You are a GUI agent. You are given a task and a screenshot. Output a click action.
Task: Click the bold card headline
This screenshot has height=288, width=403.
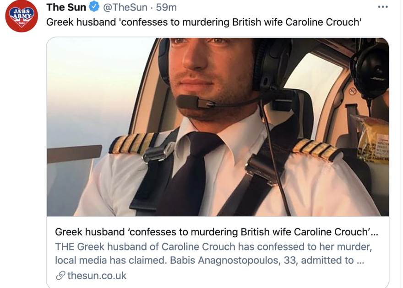[216, 232]
